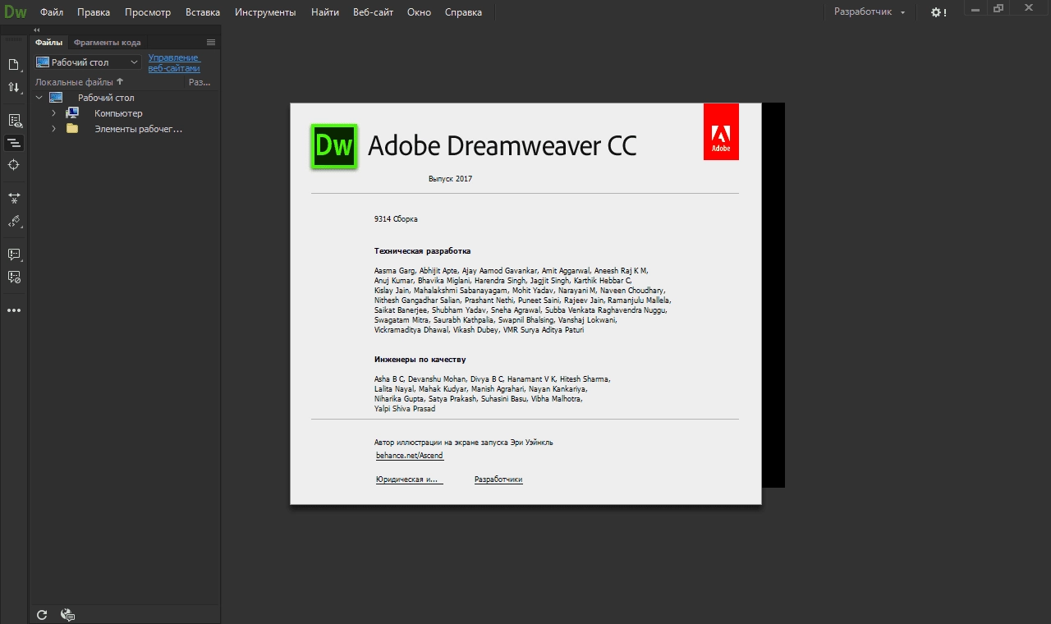Click the globe log icon at panel bottom
The height and width of the screenshot is (624, 1051).
point(67,614)
